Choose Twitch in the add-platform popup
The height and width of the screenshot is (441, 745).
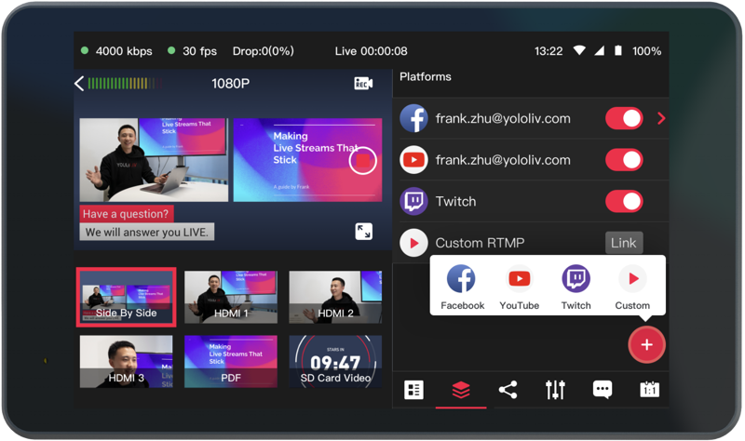coord(576,287)
